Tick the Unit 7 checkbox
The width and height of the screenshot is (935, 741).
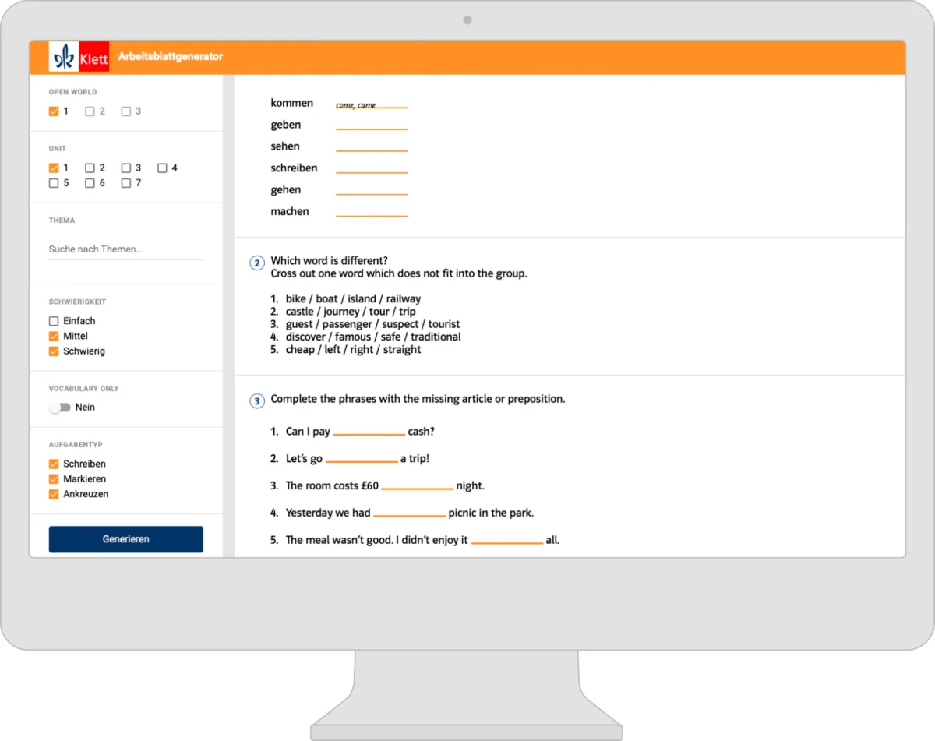tap(126, 183)
